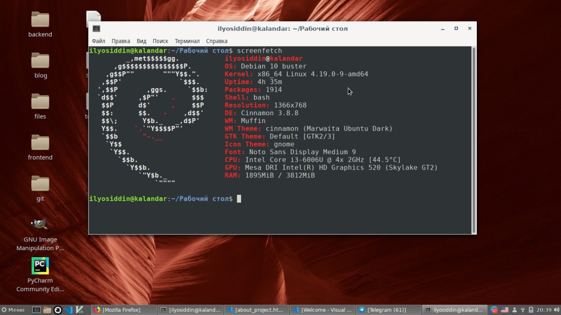
Task: Click the 'screenfetch' command text
Action: [259, 51]
